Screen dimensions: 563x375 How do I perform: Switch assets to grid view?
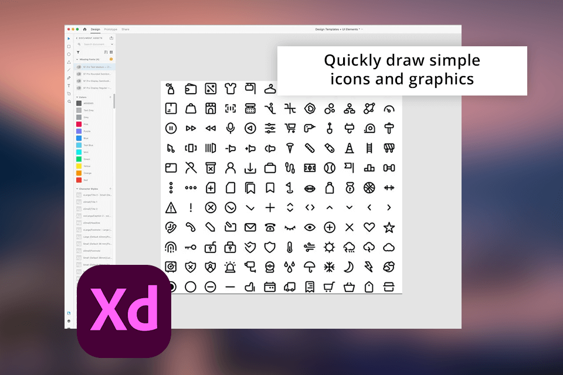point(111,52)
